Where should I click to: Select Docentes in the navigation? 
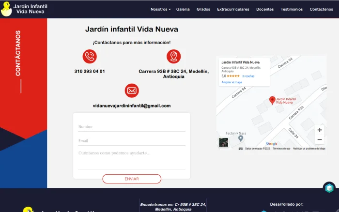click(x=265, y=9)
